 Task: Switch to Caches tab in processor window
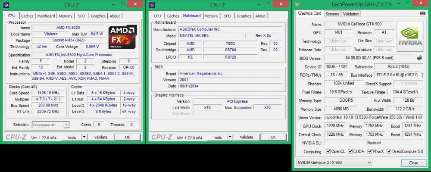(x=27, y=16)
